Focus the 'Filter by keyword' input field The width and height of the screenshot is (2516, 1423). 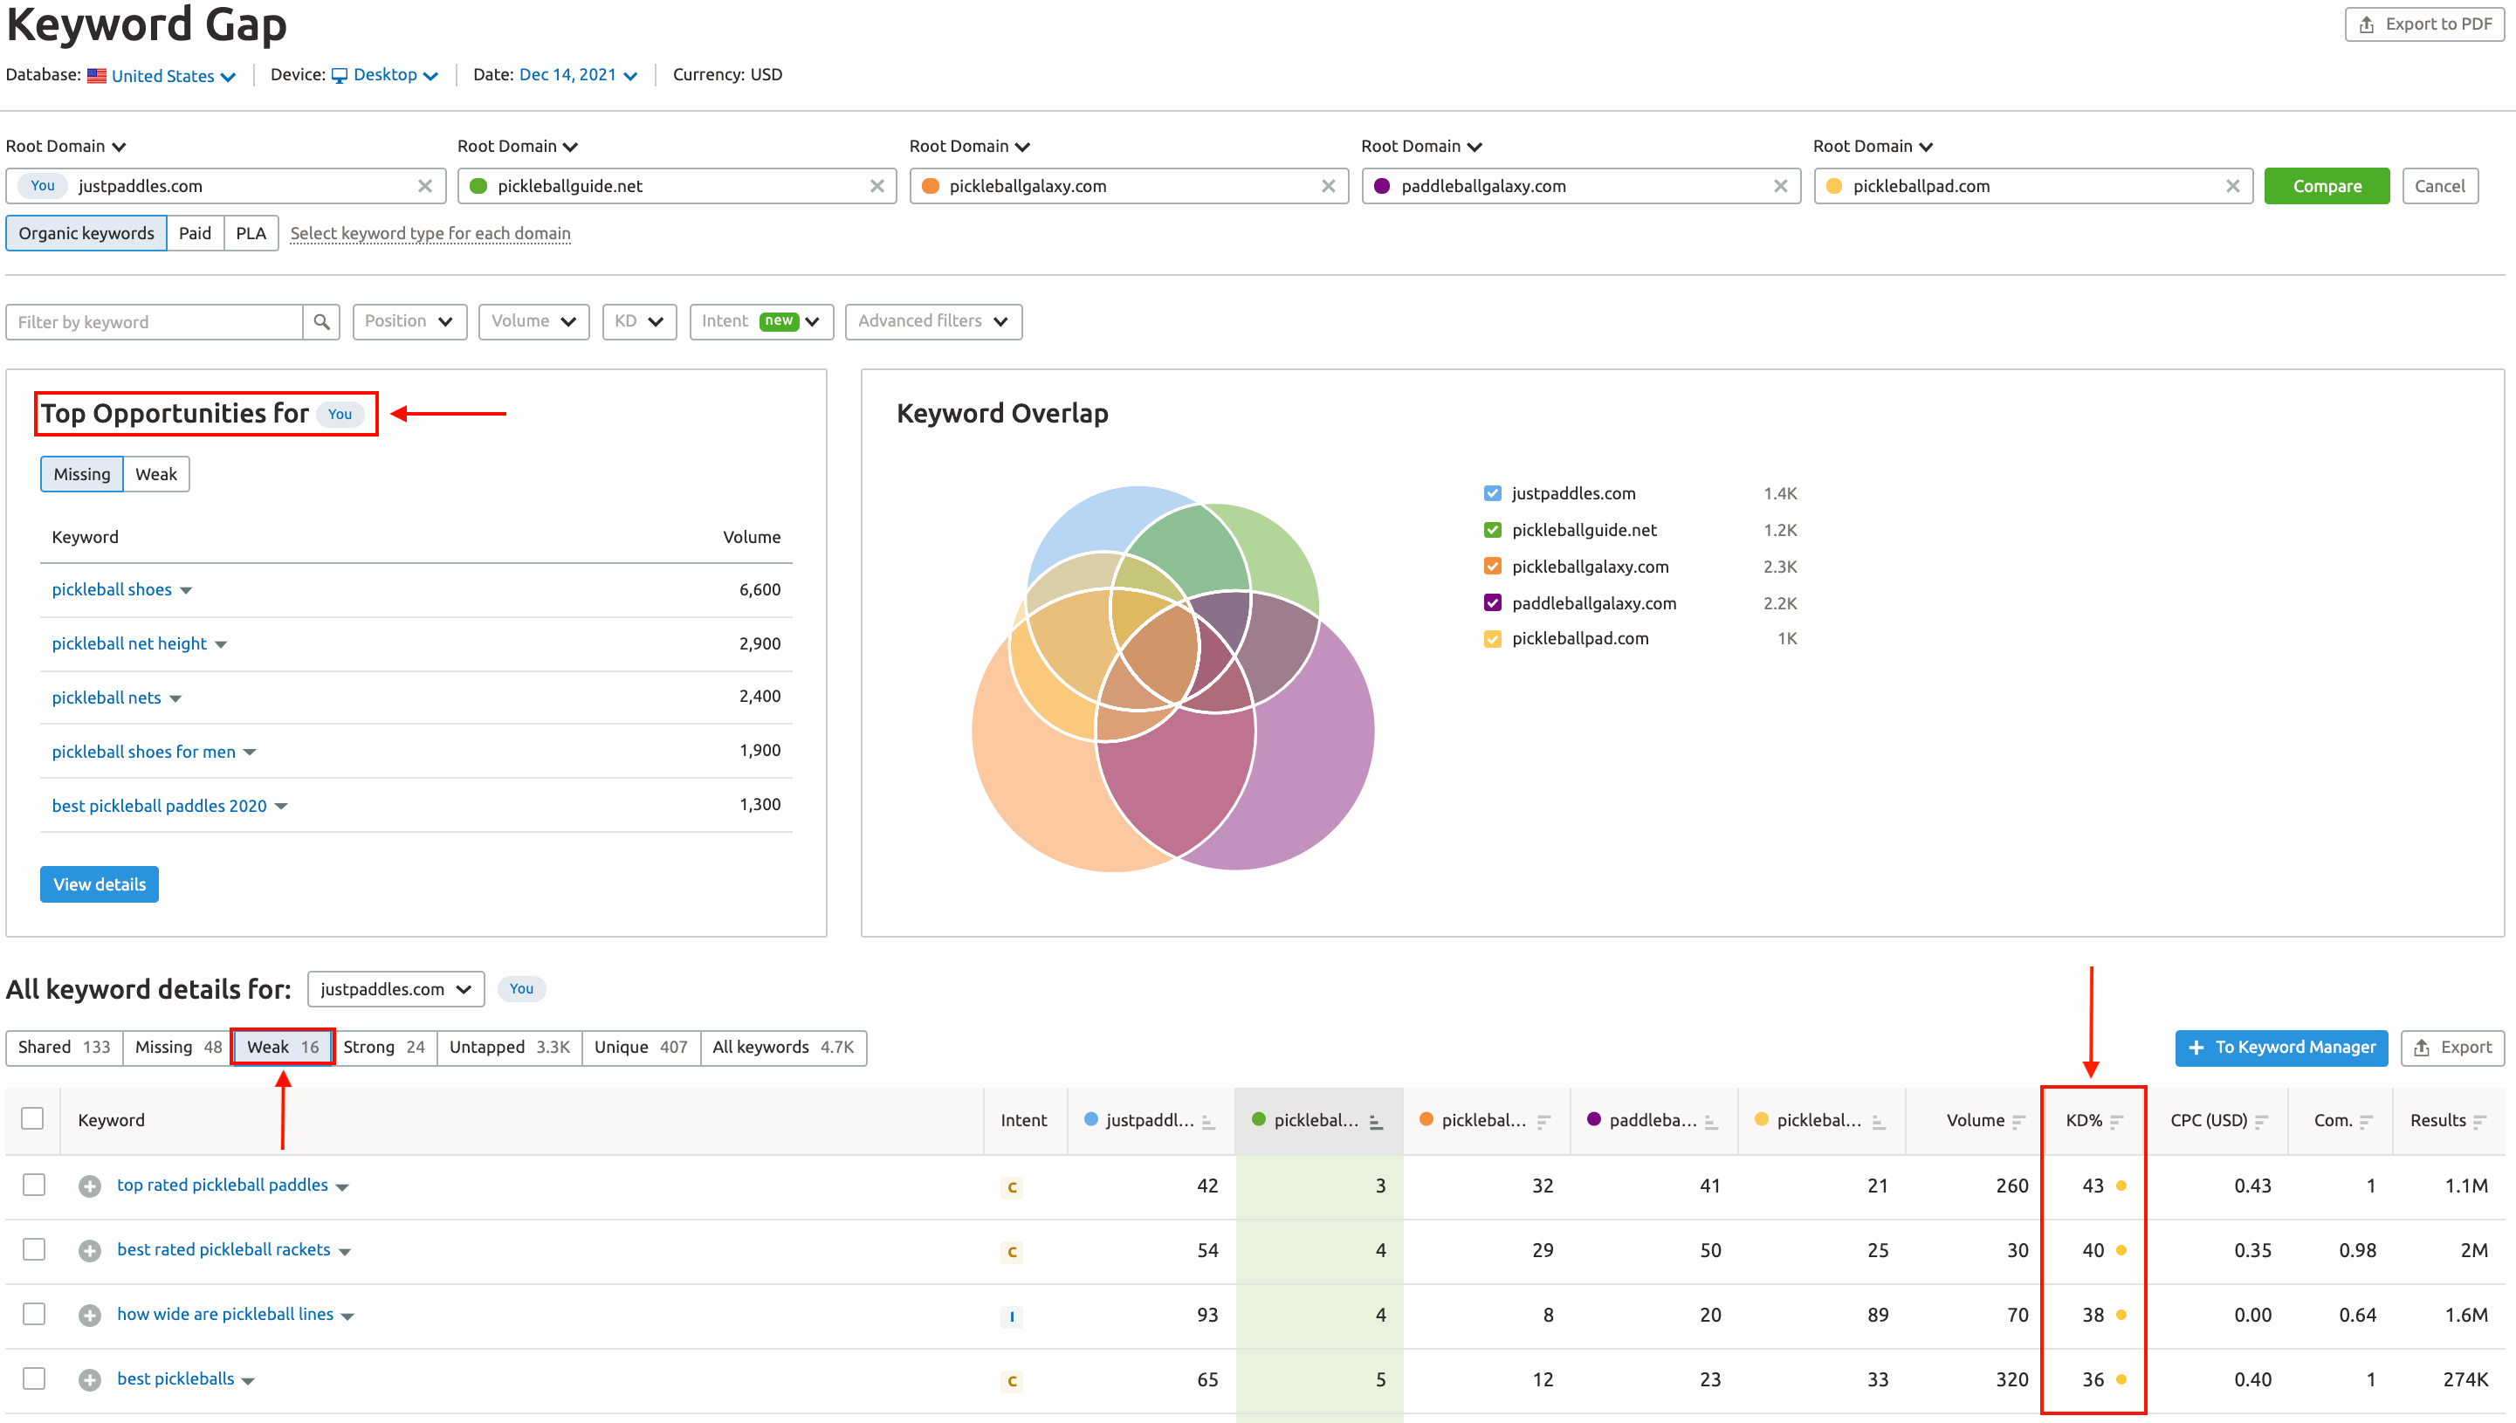[x=155, y=321]
